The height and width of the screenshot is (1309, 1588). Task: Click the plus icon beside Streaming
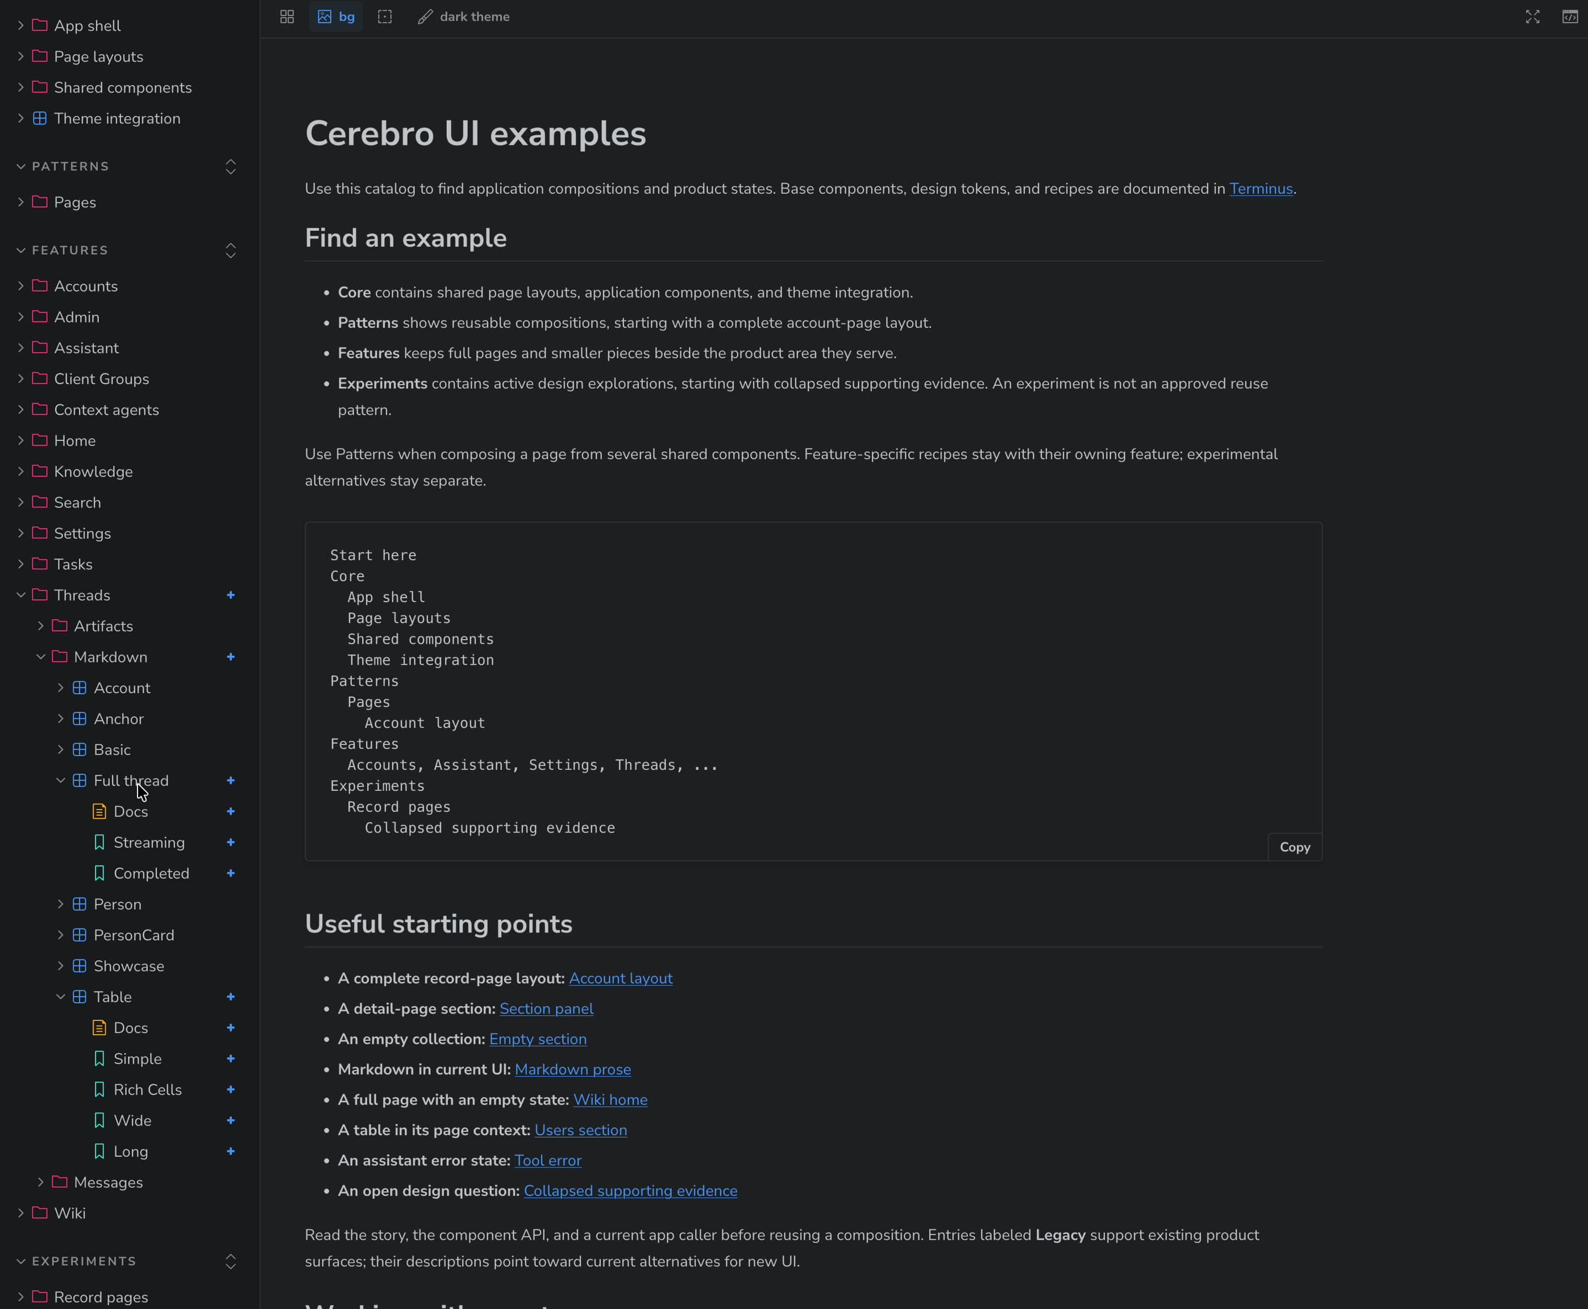(231, 843)
